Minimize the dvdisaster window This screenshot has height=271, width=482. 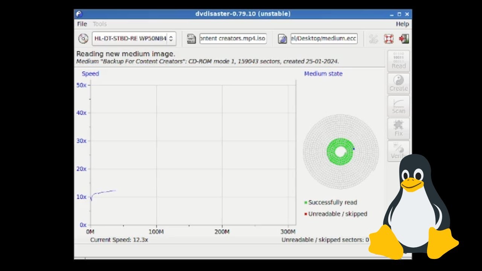pyautogui.click(x=392, y=14)
